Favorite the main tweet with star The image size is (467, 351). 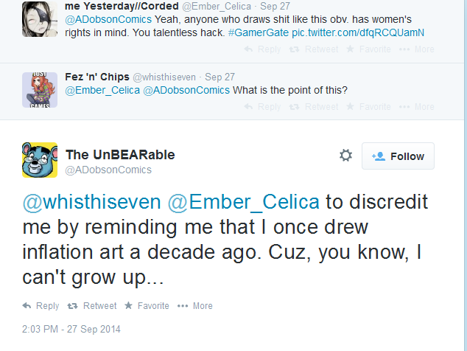(147, 306)
